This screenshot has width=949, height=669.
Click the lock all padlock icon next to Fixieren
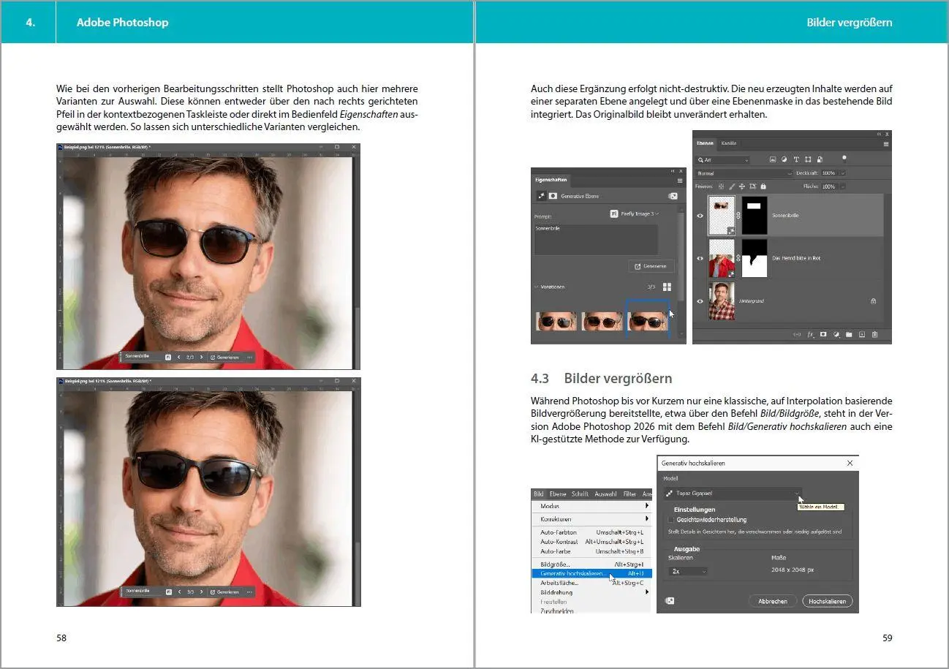click(x=763, y=186)
